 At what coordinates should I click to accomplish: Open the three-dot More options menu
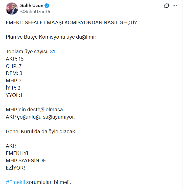[175, 6]
